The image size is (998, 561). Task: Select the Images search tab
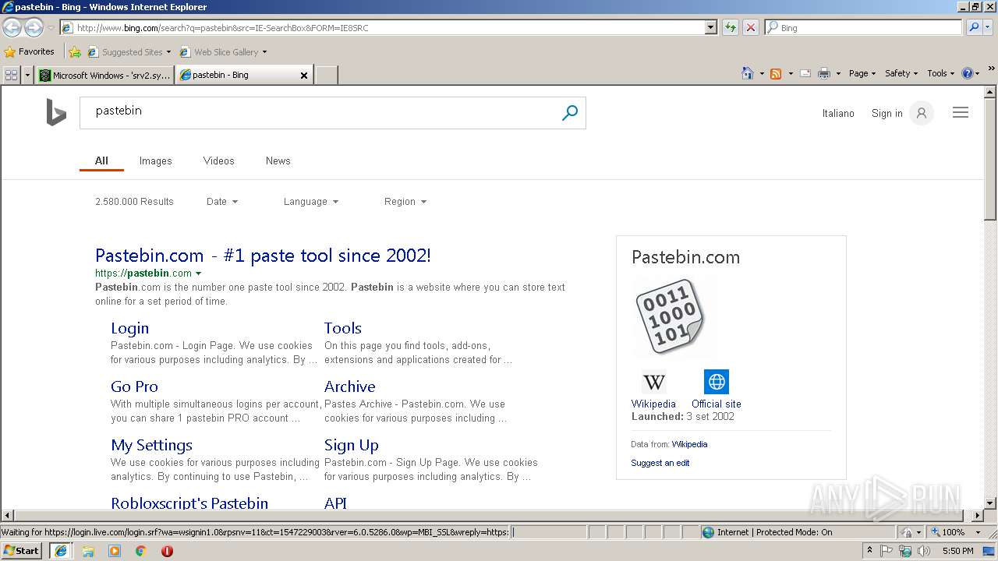[155, 161]
